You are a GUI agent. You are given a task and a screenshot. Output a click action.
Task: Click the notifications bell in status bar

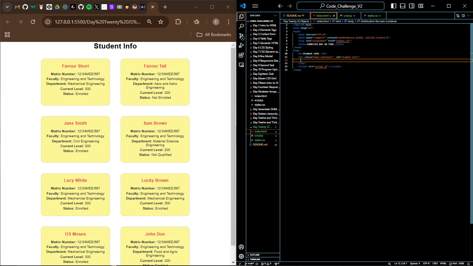[x=469, y=264]
